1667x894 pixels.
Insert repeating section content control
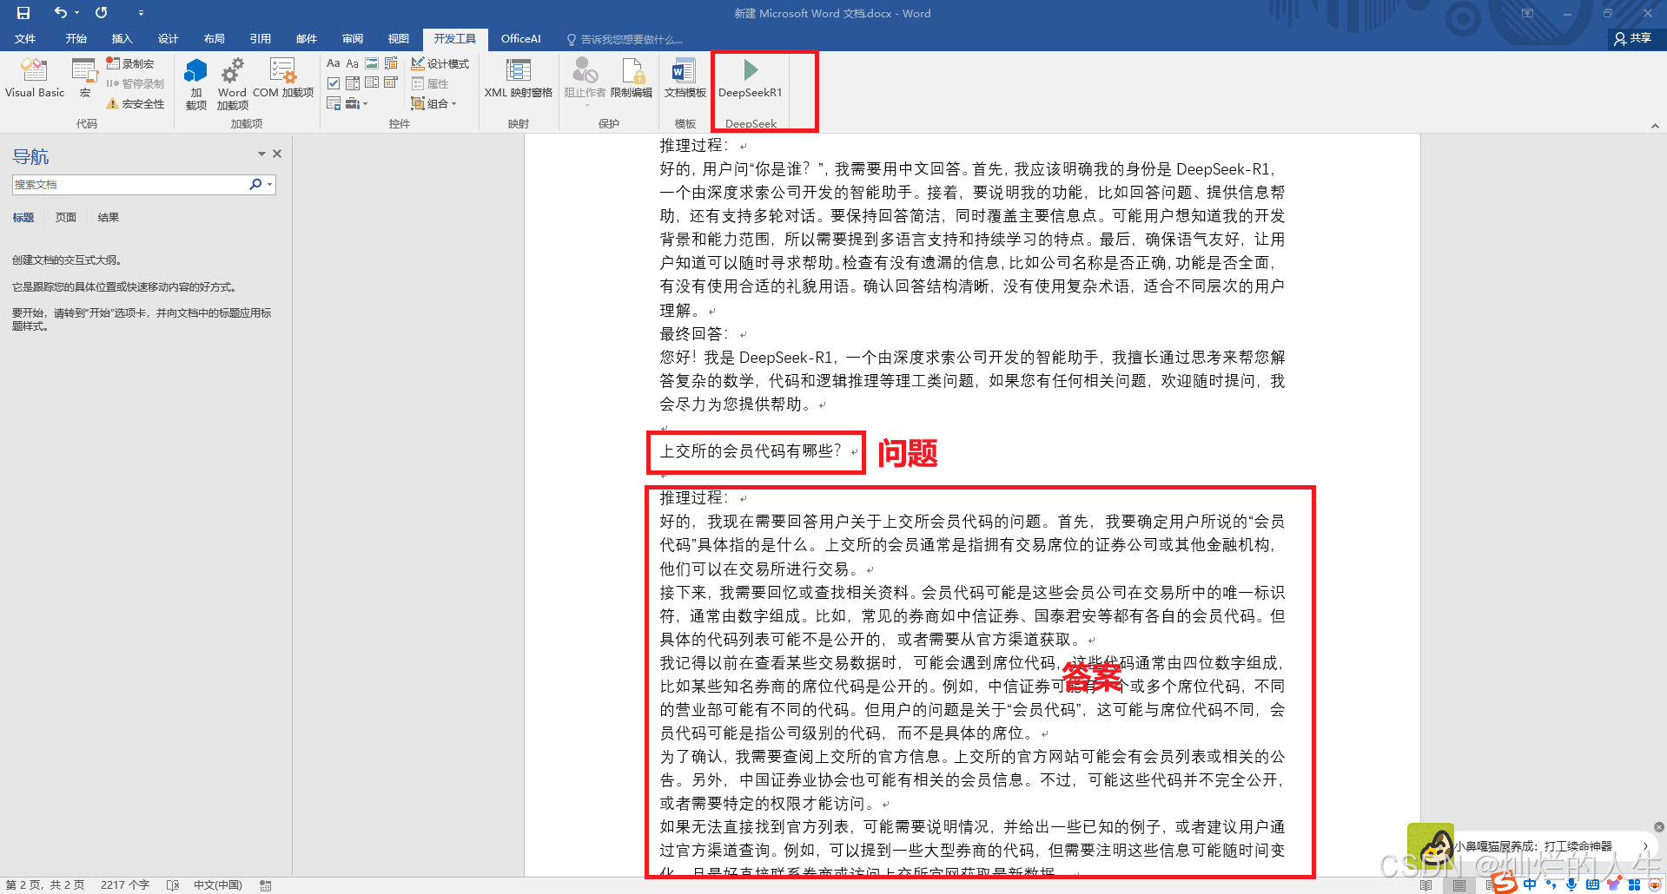(x=334, y=103)
